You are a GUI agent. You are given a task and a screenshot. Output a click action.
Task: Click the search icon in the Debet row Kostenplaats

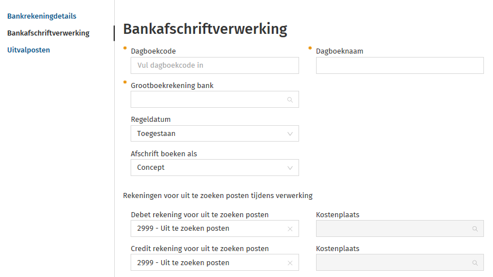(475, 229)
